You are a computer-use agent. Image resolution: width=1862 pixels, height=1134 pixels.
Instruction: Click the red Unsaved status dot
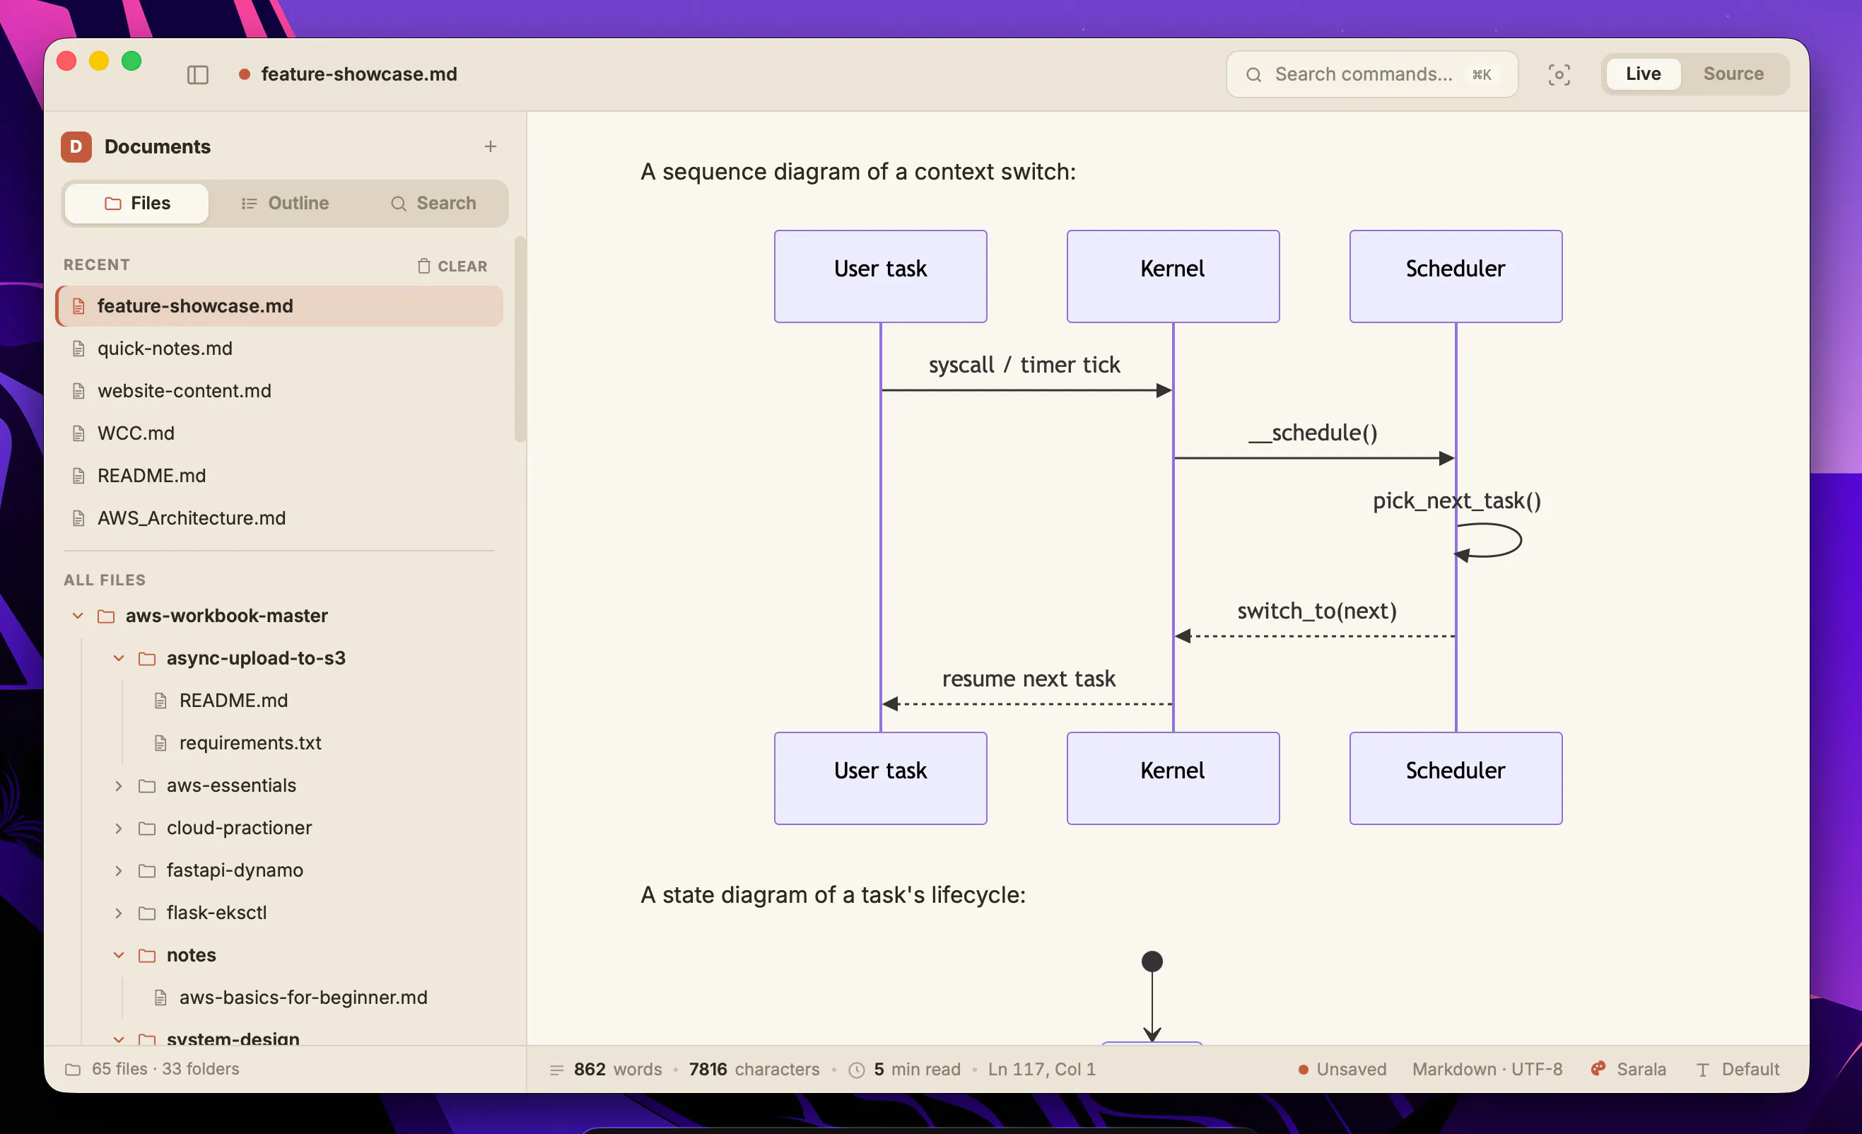click(1303, 1070)
